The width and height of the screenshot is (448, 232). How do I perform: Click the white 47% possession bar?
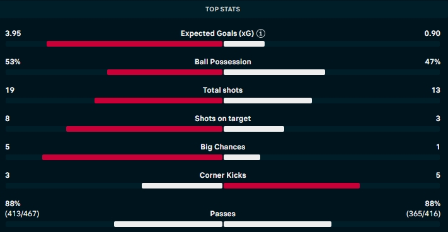[274, 72]
